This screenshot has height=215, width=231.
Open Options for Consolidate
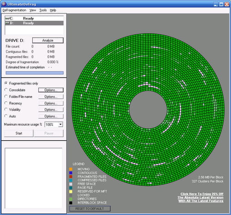pos(51,90)
